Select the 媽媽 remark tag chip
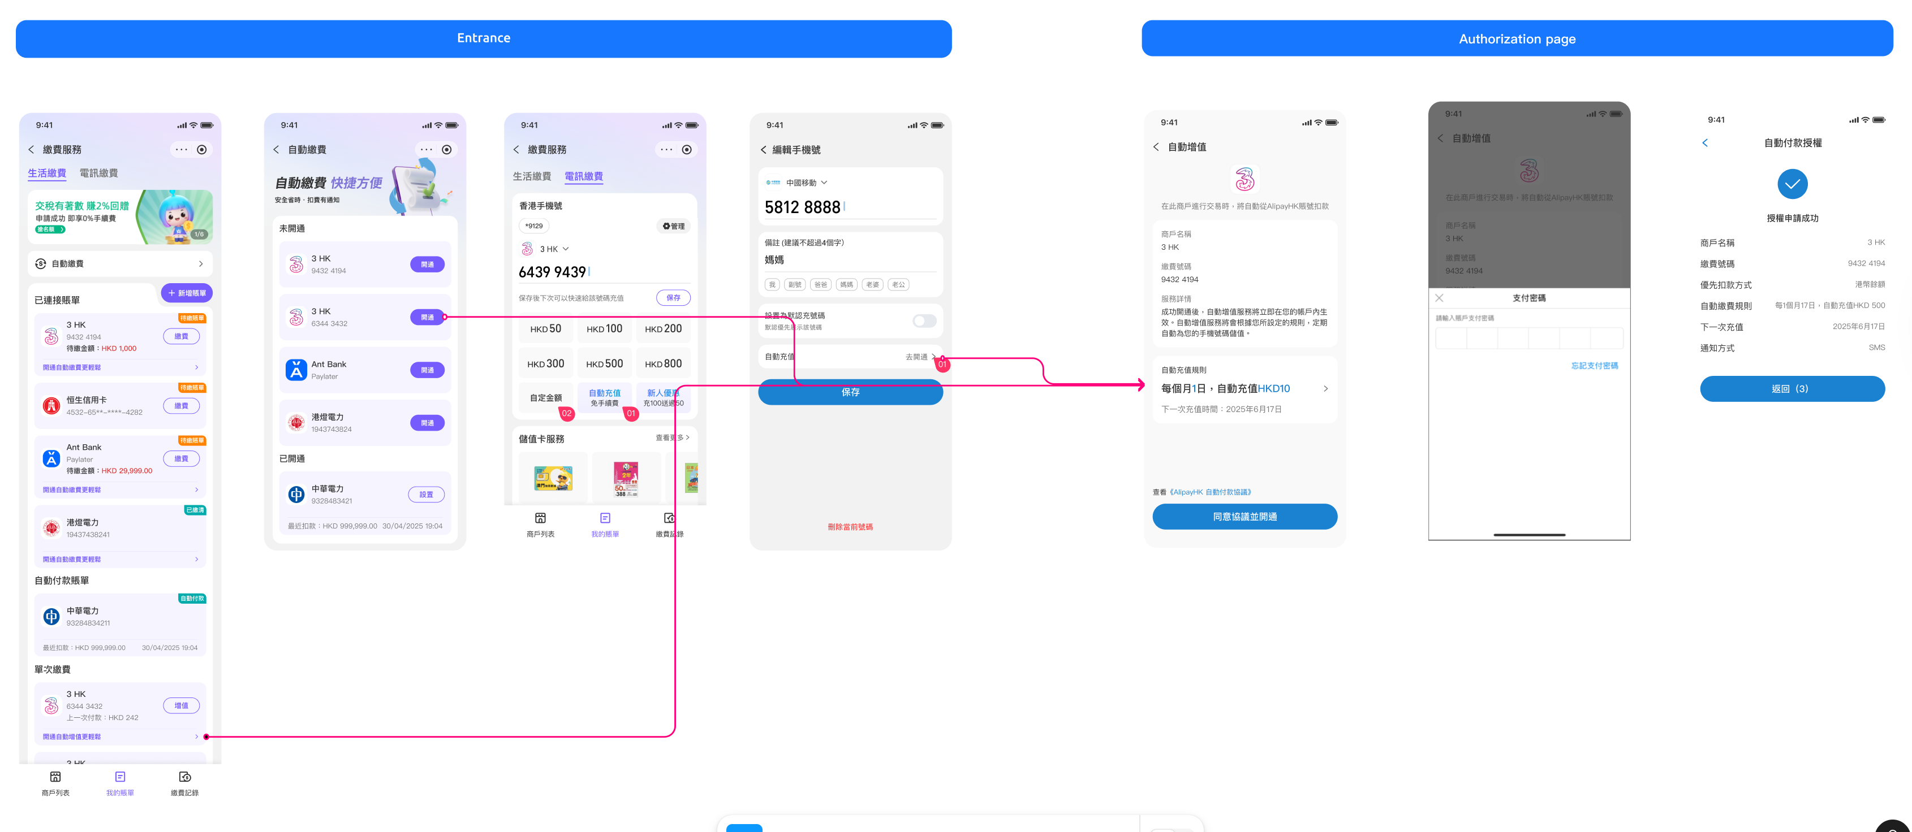 point(846,285)
